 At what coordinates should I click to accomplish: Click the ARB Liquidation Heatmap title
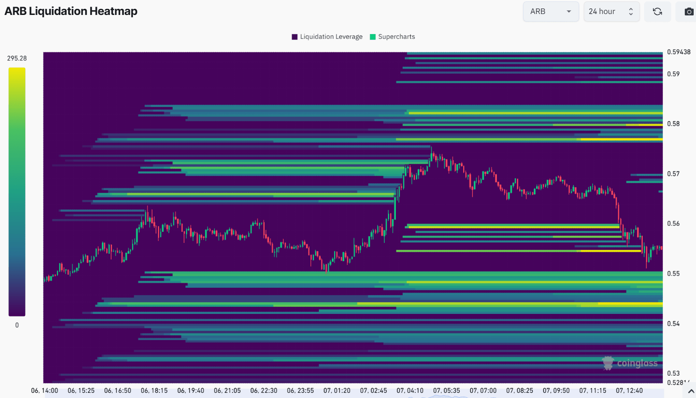71,11
